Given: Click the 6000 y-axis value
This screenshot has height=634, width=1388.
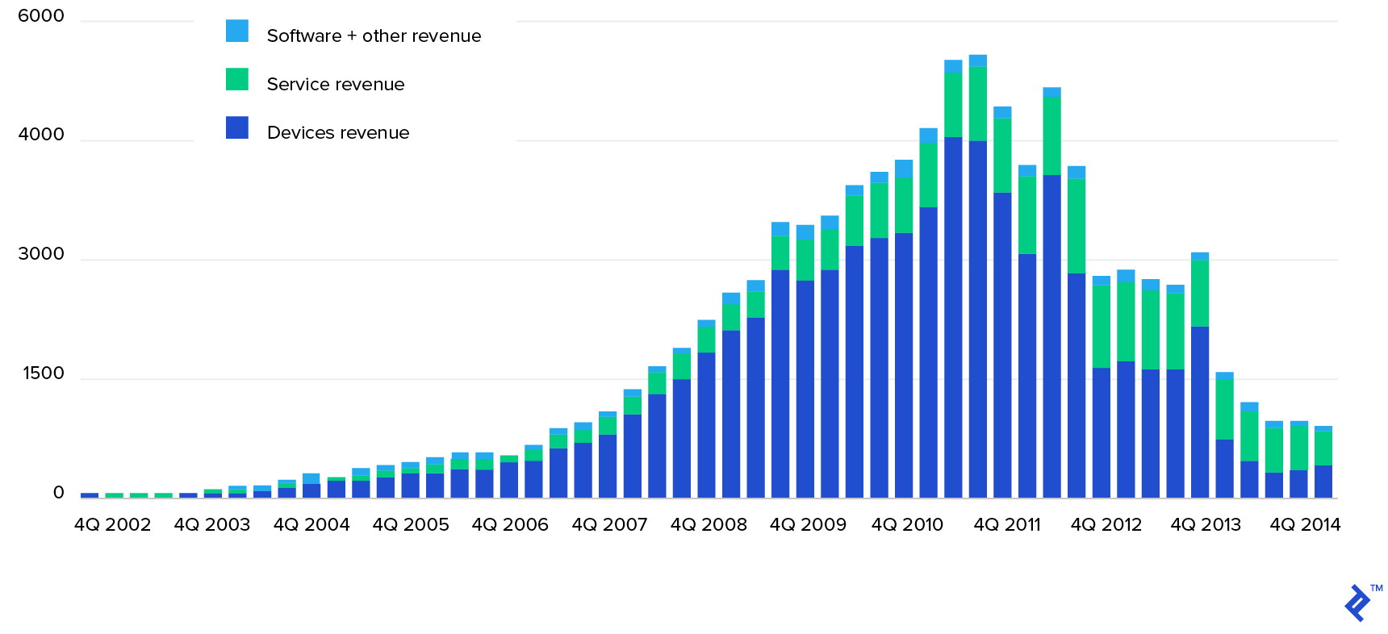Looking at the screenshot, I should pyautogui.click(x=41, y=16).
